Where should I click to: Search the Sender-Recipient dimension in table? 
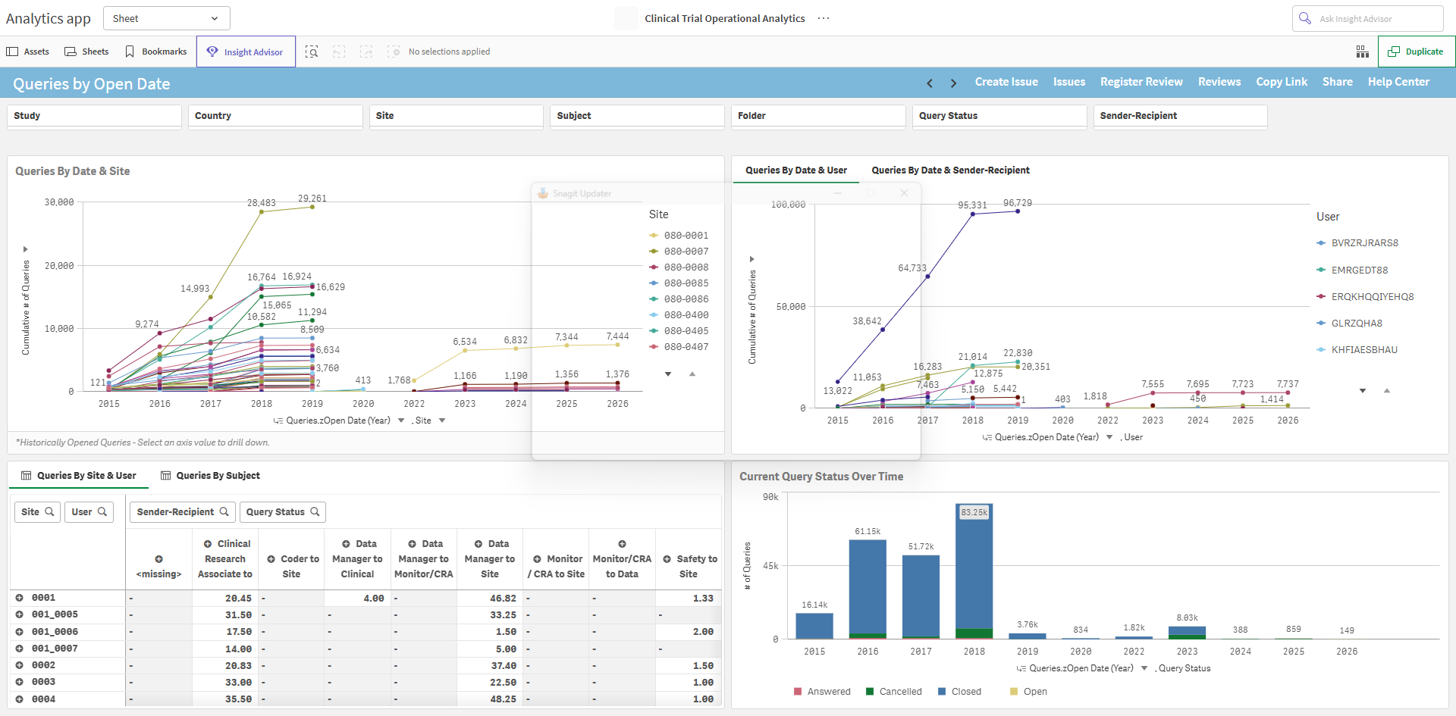(183, 512)
